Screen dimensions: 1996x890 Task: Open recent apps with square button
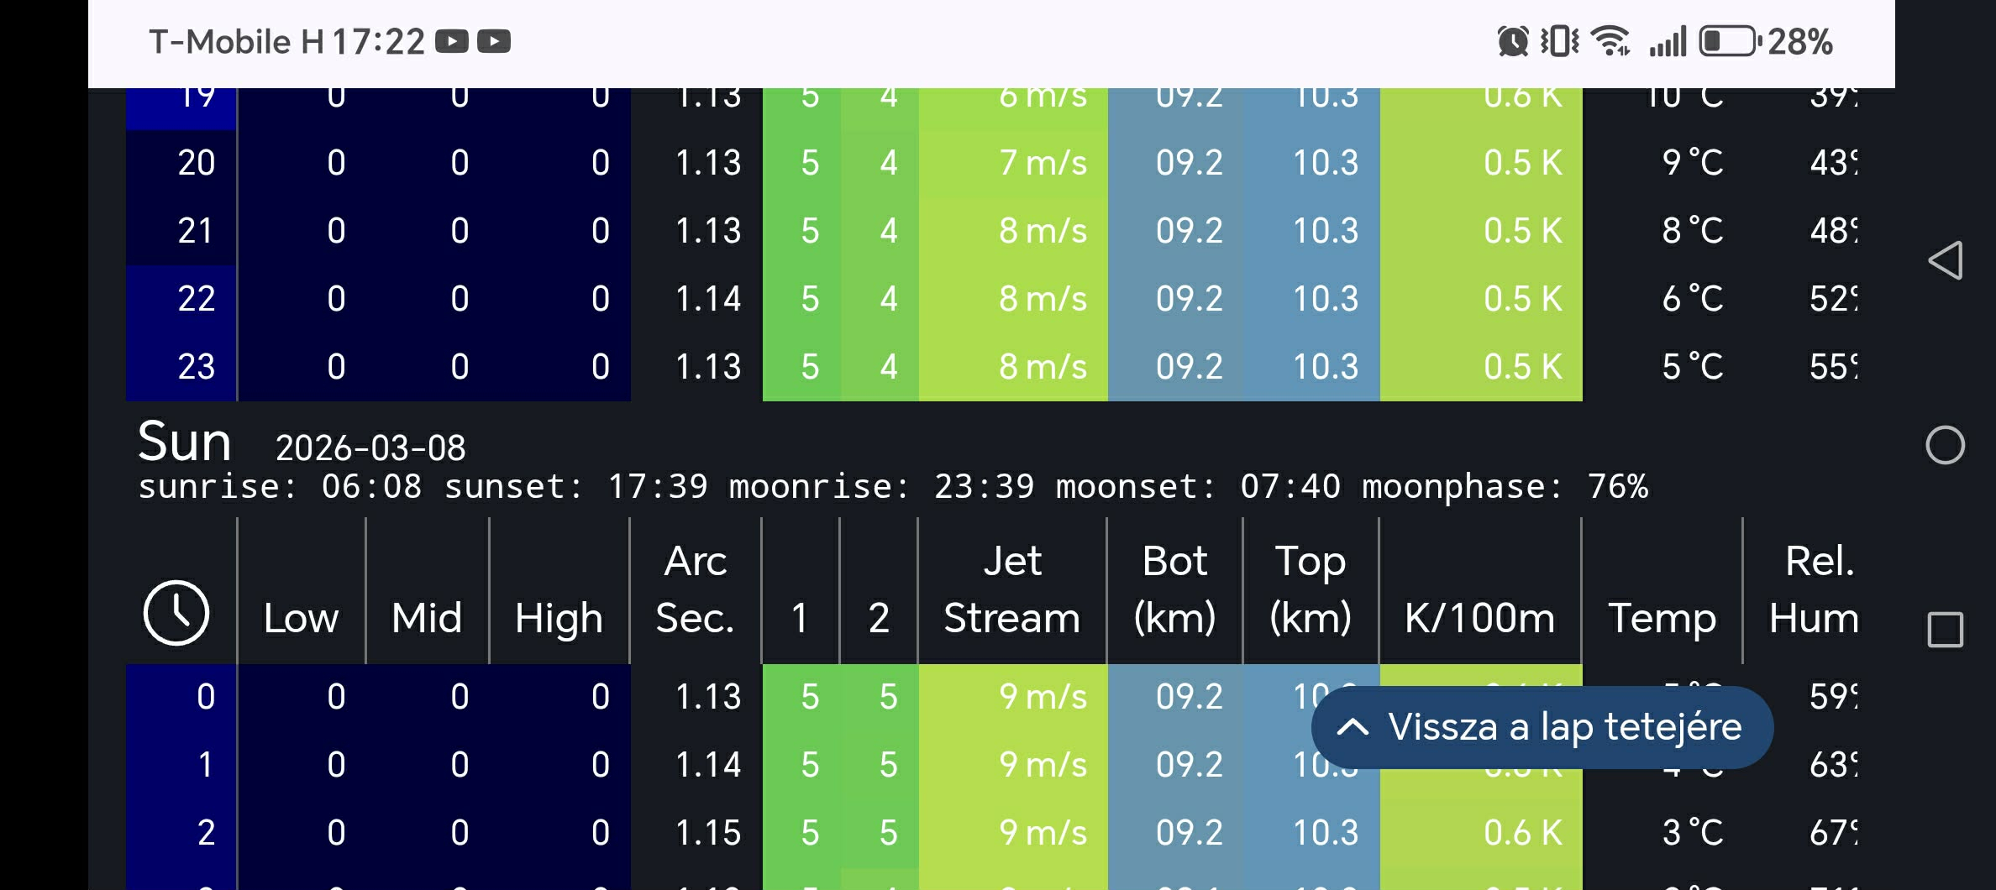pos(1945,630)
